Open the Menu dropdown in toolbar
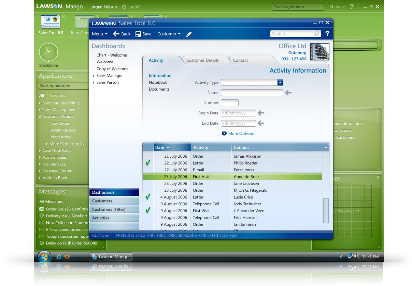This screenshot has height=286, width=412. click(x=99, y=34)
